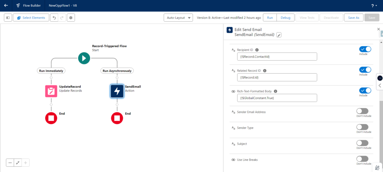383x172 pixels.
Task: Click the End node under UpdateRecord
Action: pos(51,118)
